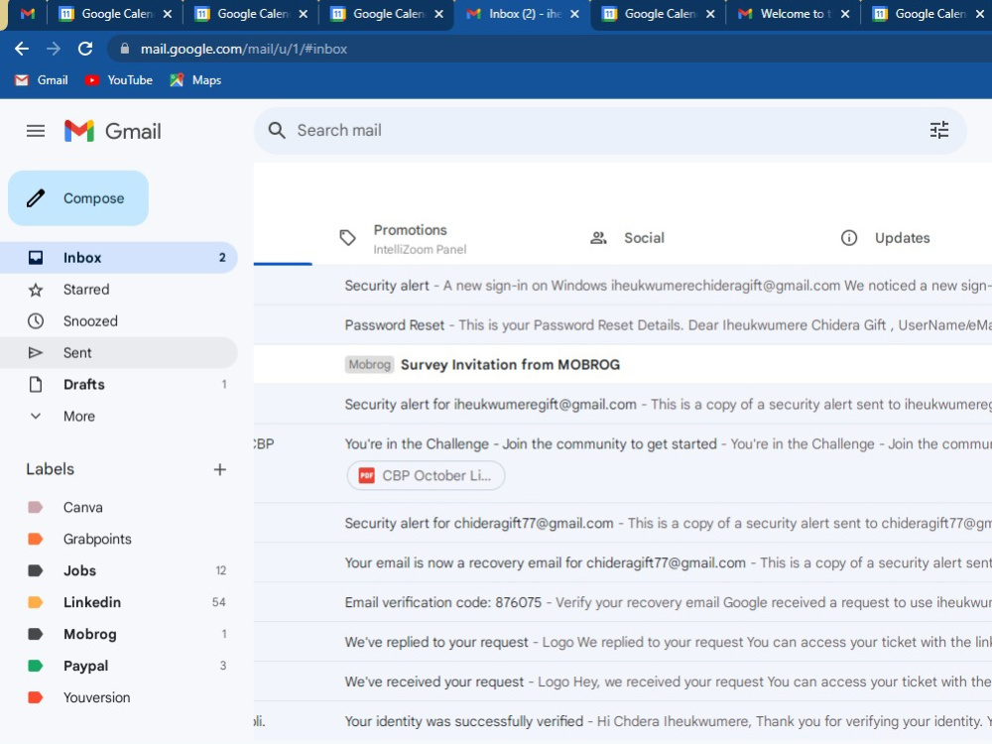Click the Mobrog label chip on email
The image size is (992, 744).
pos(369,364)
